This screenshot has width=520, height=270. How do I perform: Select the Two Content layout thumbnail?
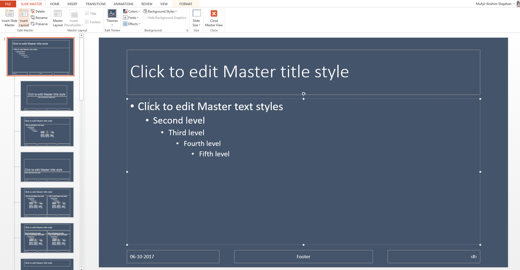[47, 203]
